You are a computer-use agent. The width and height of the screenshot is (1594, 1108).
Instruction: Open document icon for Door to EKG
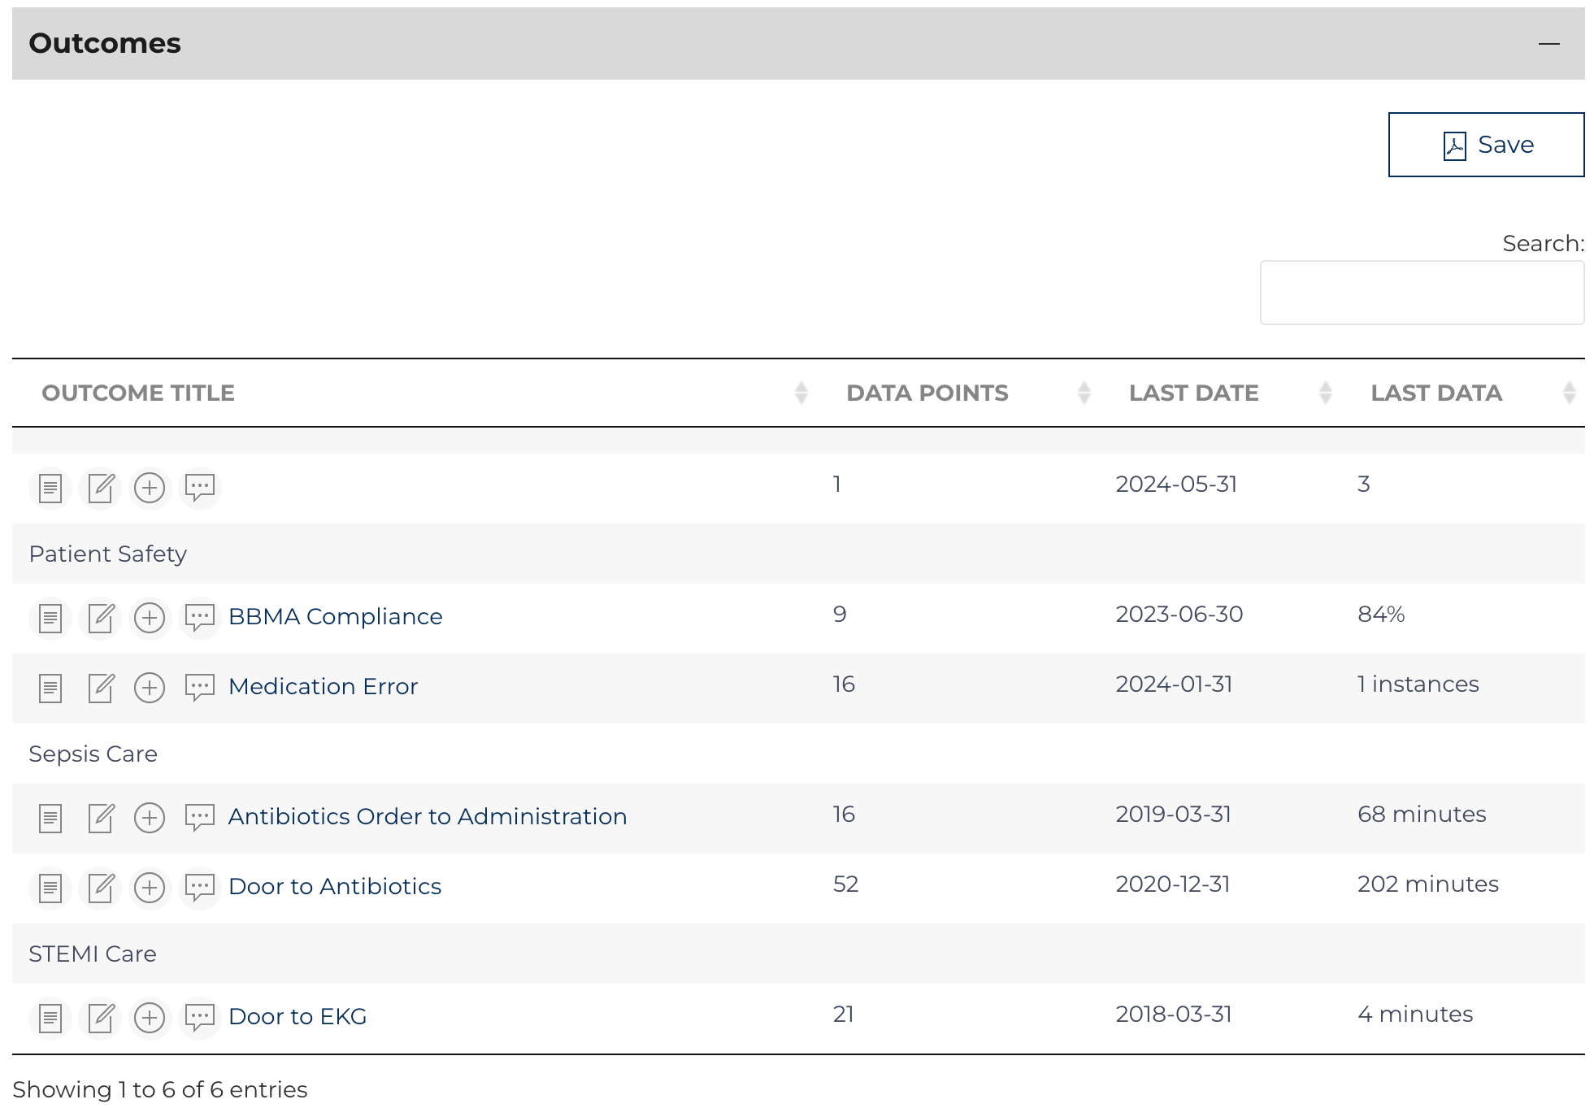click(x=50, y=1018)
